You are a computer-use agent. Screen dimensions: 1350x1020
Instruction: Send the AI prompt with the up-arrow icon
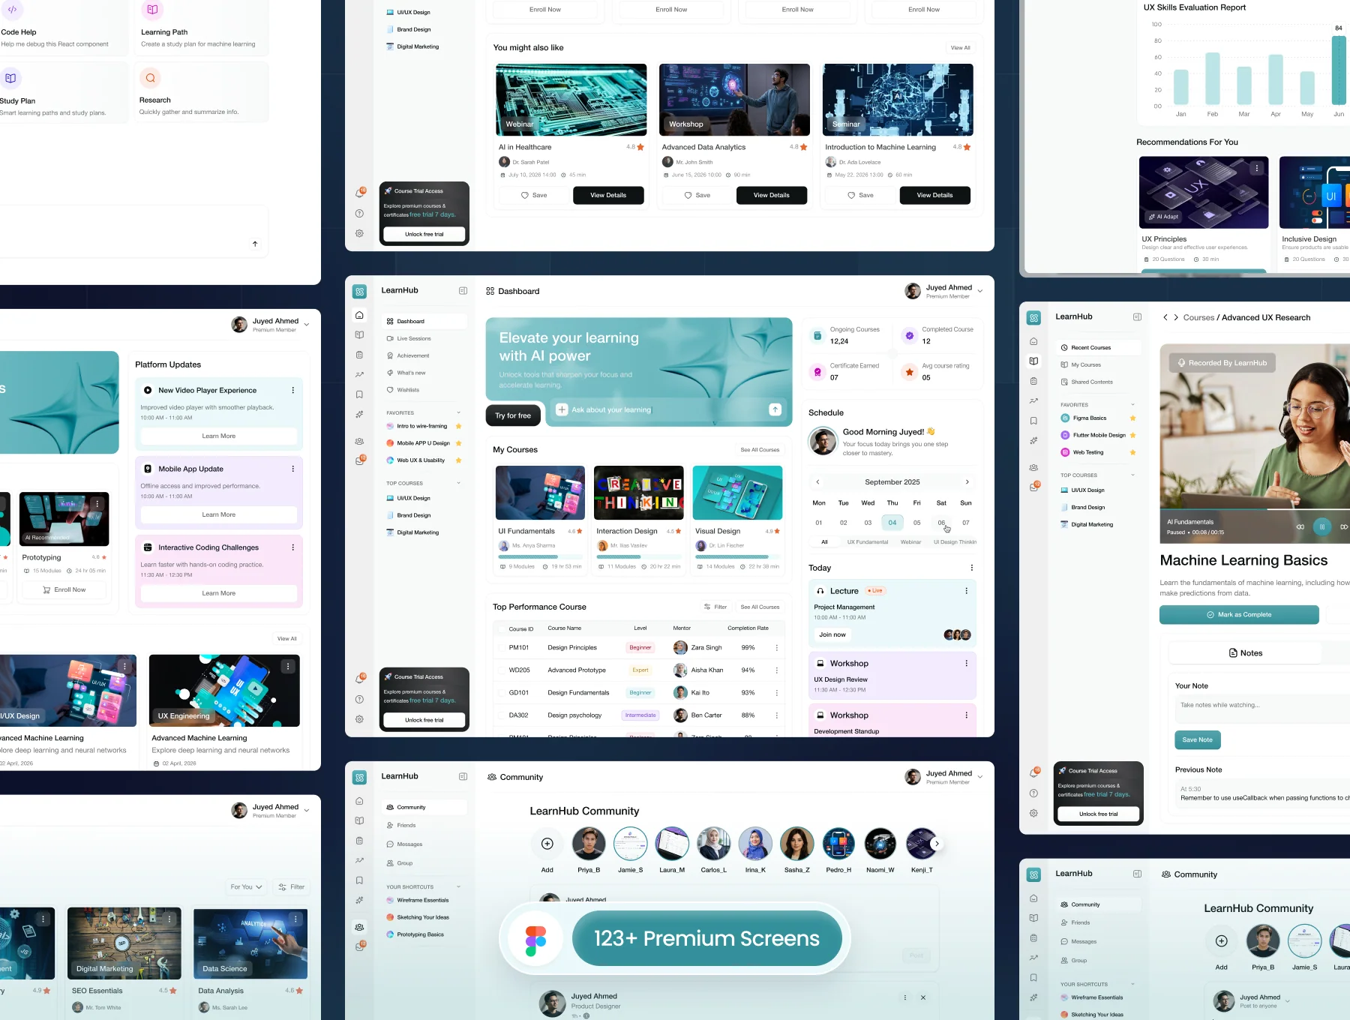[x=775, y=409]
